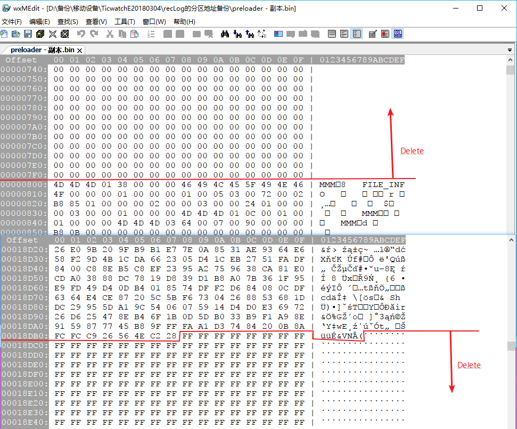
Task: Click offset 00018E40 row label
Action: click(x=25, y=422)
